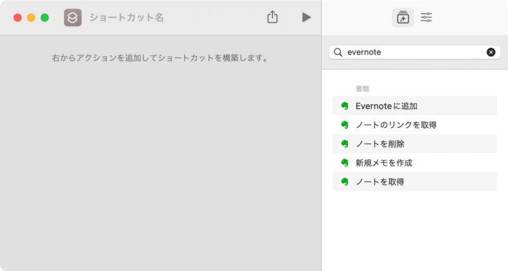Select the ノートのリンクを取得 action
This screenshot has height=271, width=508.
(415, 124)
